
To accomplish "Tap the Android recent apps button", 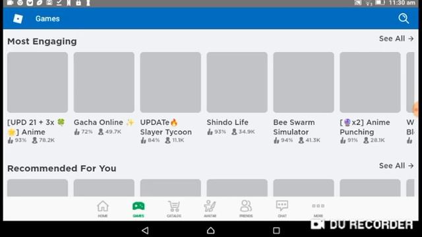I will point(276,230).
